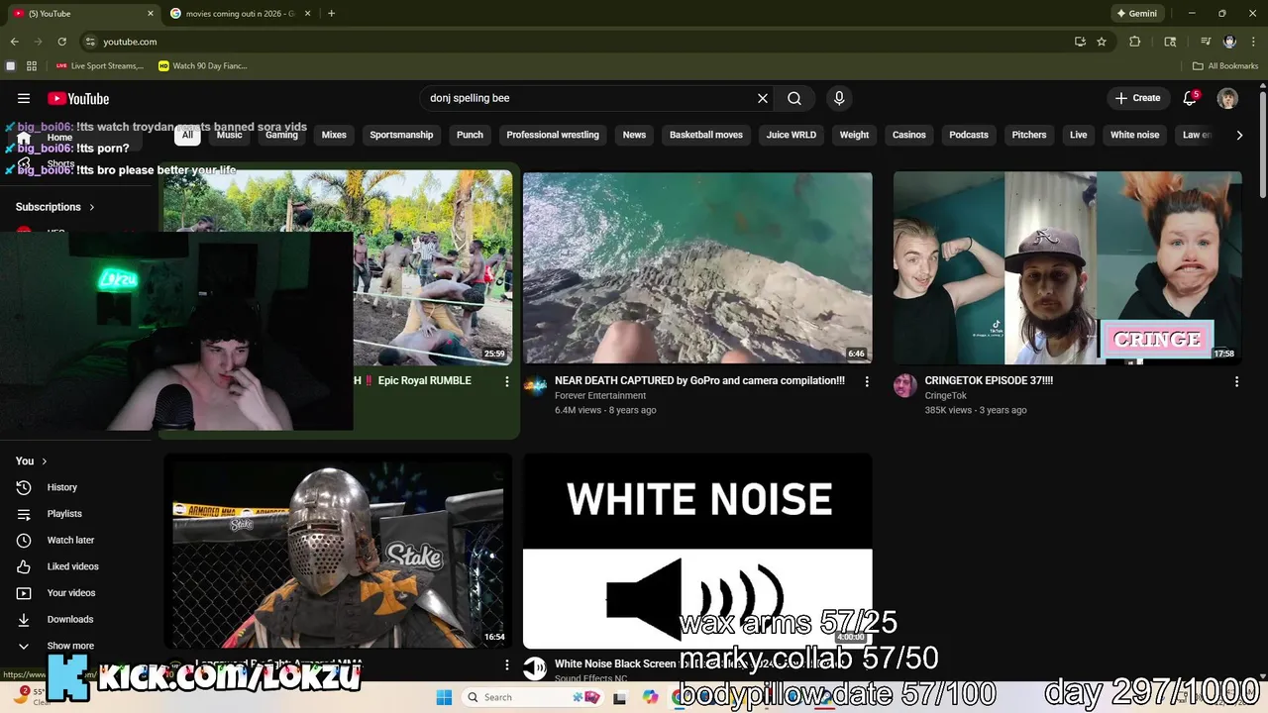Select the All filter chip
The width and height of the screenshot is (1268, 713).
pyautogui.click(x=187, y=135)
